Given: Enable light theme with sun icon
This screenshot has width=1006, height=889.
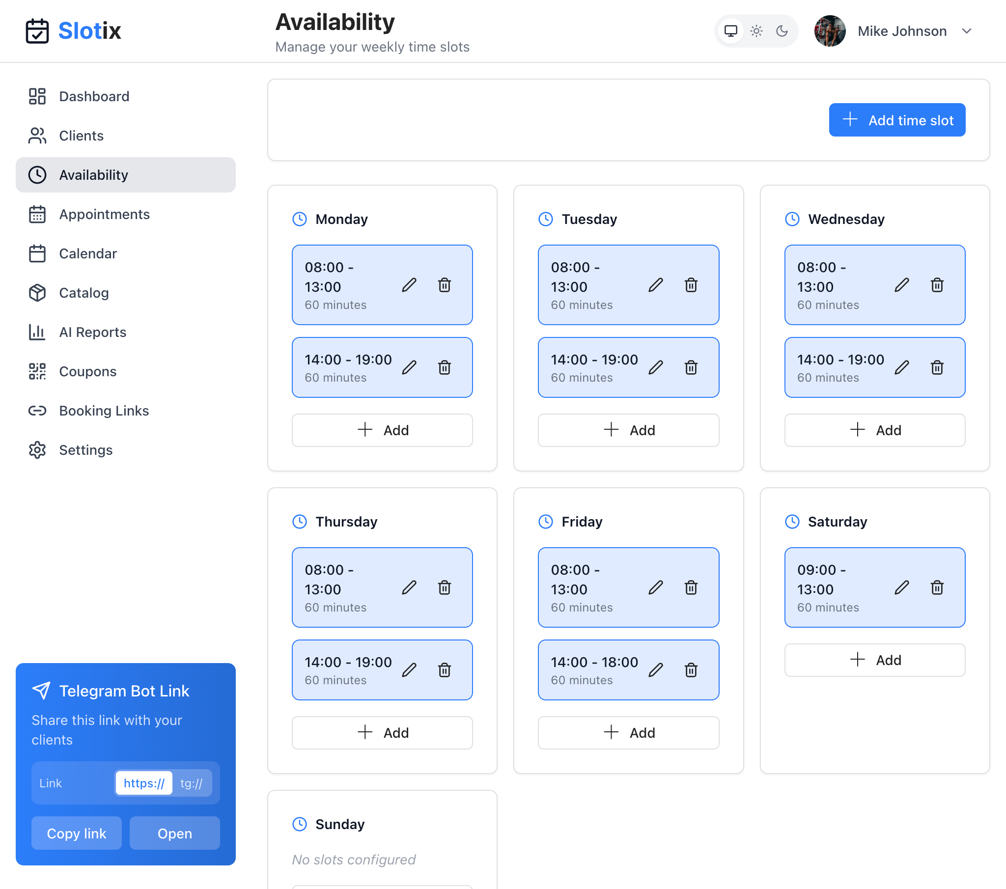Looking at the screenshot, I should (756, 31).
